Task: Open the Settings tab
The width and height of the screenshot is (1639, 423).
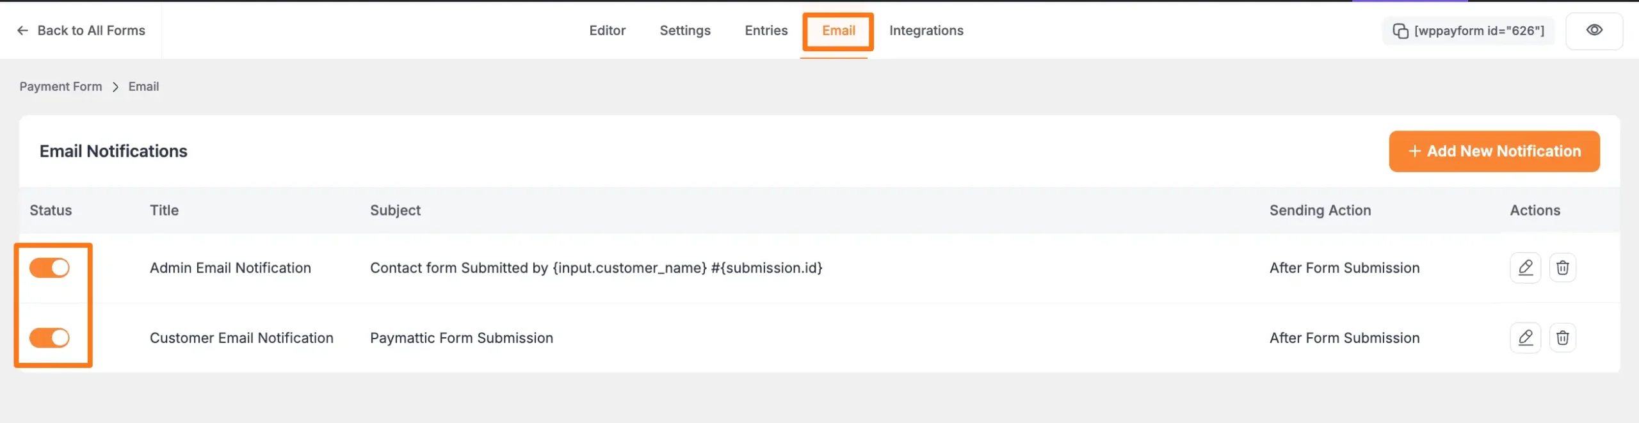Action: (x=684, y=30)
